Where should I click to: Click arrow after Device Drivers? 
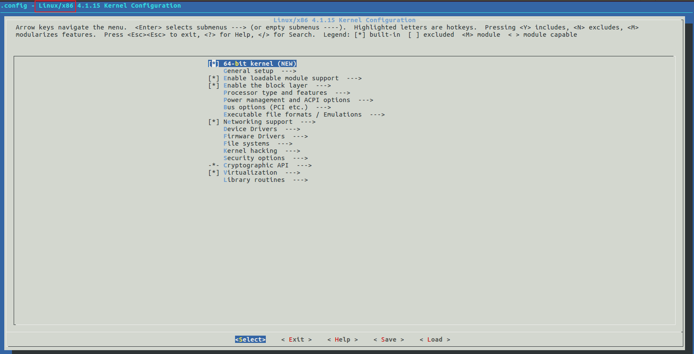coord(293,129)
